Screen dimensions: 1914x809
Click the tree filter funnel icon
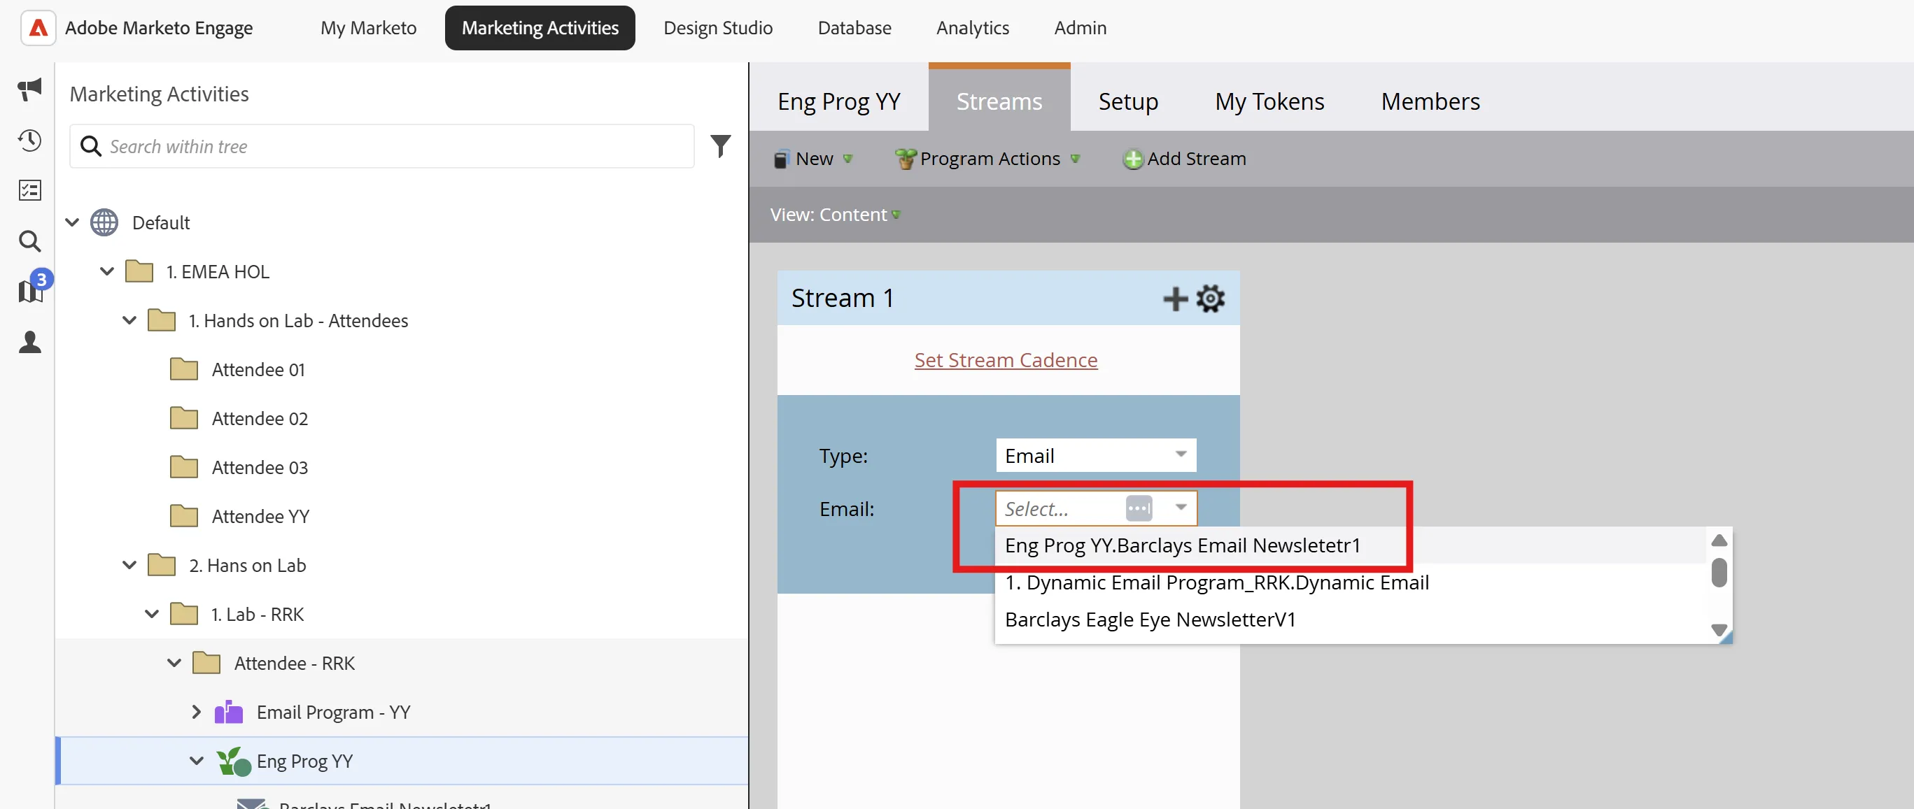720,146
